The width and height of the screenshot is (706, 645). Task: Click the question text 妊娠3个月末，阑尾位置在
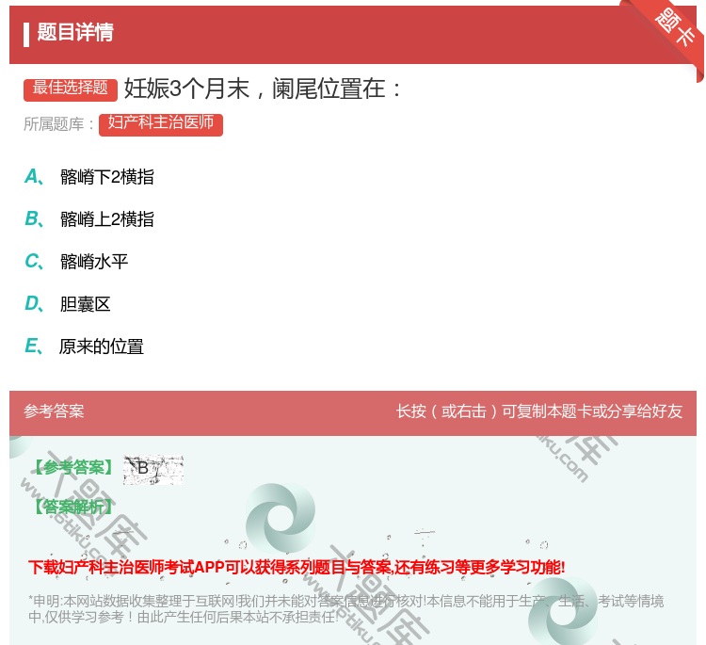coord(262,89)
